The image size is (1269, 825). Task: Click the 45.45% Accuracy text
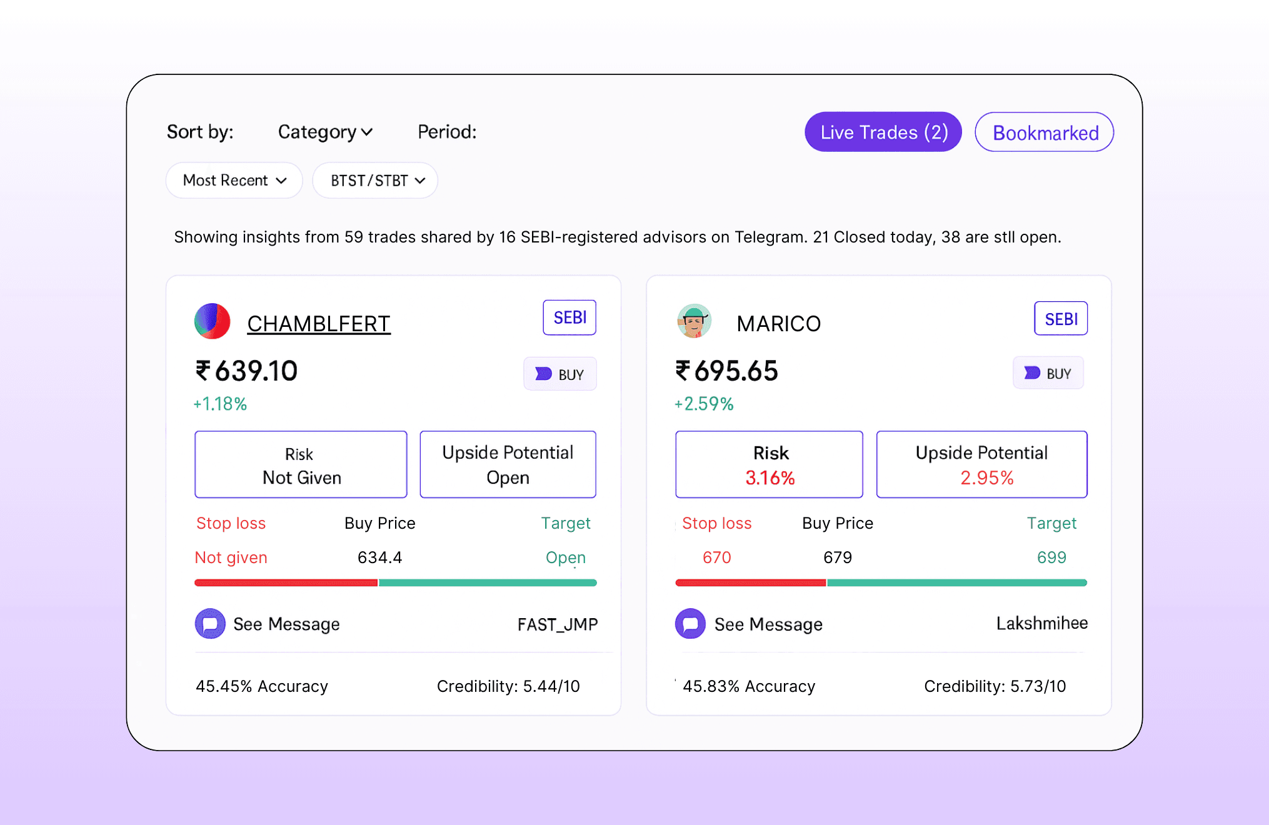click(x=262, y=686)
